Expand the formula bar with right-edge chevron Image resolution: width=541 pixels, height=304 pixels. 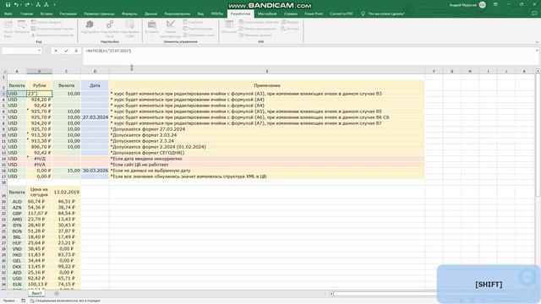pos(537,51)
